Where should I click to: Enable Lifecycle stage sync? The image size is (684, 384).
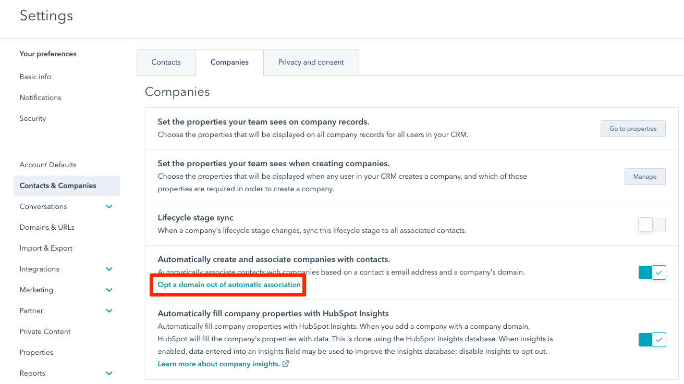coord(652,224)
